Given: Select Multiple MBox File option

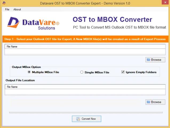Looking at the screenshot, I should (29, 72).
